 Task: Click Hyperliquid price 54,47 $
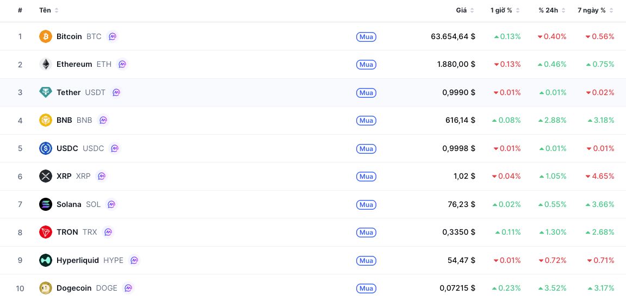point(462,260)
